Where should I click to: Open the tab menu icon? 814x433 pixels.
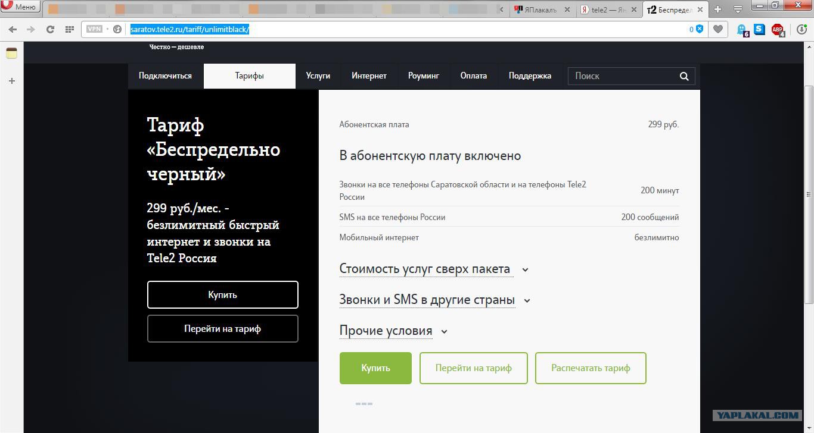[738, 10]
